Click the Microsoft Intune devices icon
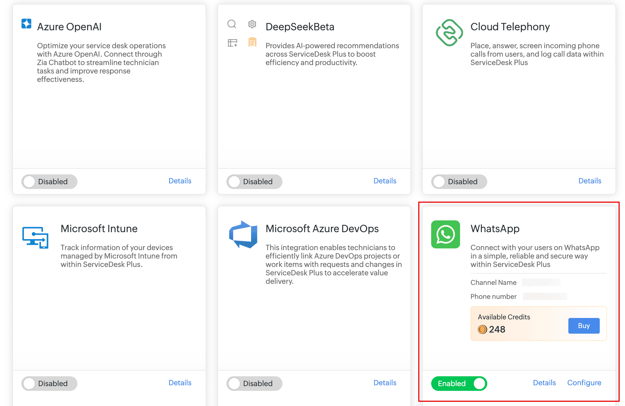This screenshot has width=625, height=406. [x=35, y=237]
